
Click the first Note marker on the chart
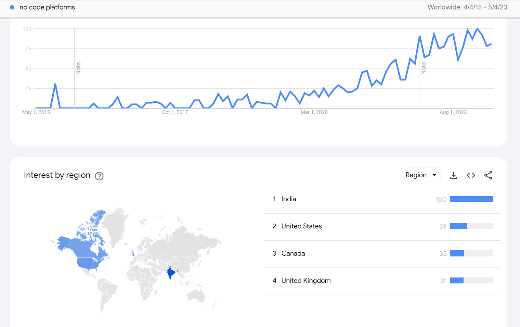(x=78, y=69)
